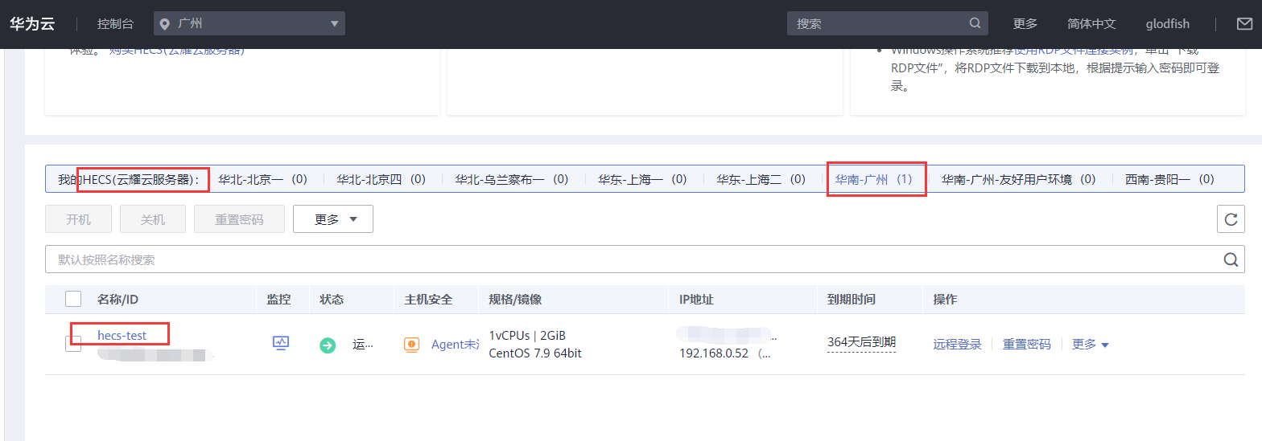Expand 更多 actions in hecs-test row
1262x441 pixels.
tap(1091, 344)
